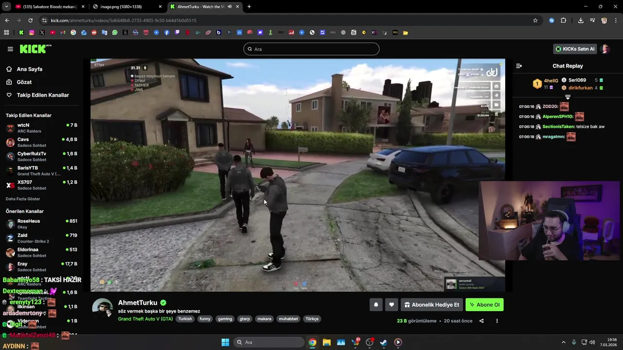623x350 pixels.
Task: Click the taskbar search box
Action: pyautogui.click(x=269, y=342)
